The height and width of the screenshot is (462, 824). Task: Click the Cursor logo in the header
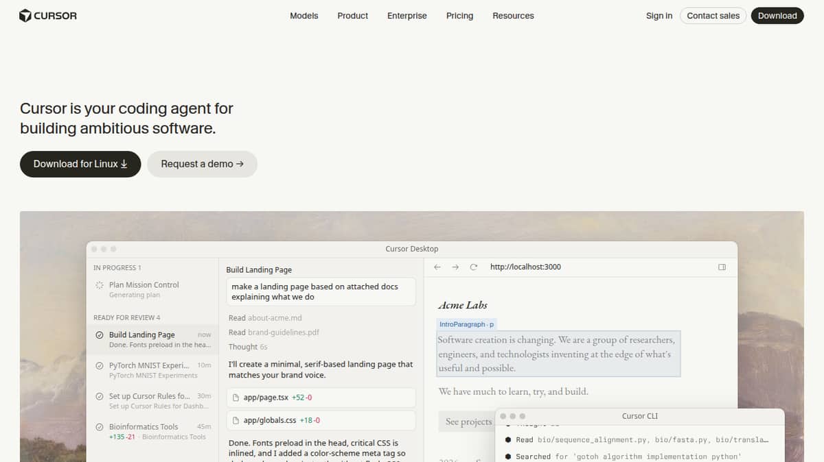coord(48,15)
